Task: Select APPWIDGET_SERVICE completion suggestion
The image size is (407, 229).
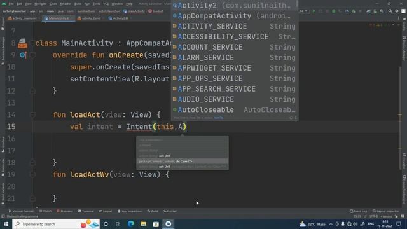Action: (234, 68)
